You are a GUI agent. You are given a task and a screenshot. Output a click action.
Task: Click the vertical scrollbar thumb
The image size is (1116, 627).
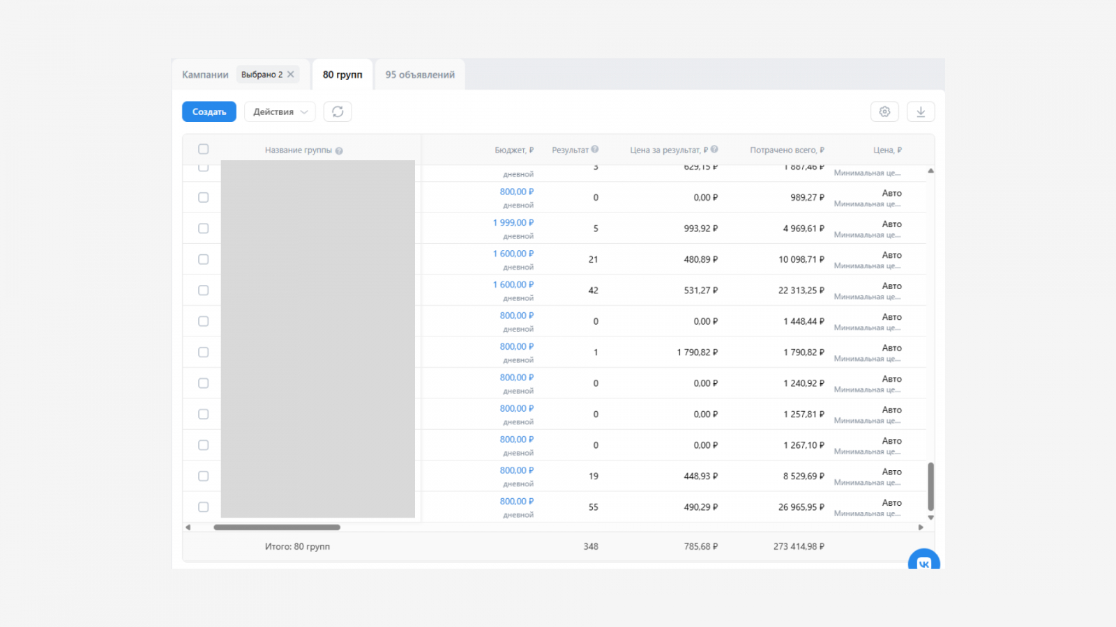coord(930,486)
